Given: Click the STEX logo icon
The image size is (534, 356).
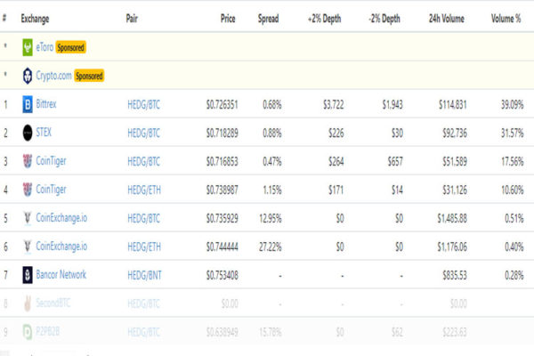Looking at the screenshot, I should click(x=28, y=133).
